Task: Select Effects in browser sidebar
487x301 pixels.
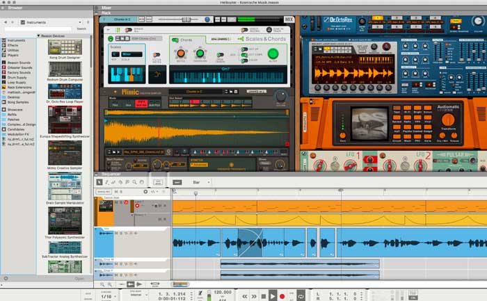Action: [x=13, y=45]
